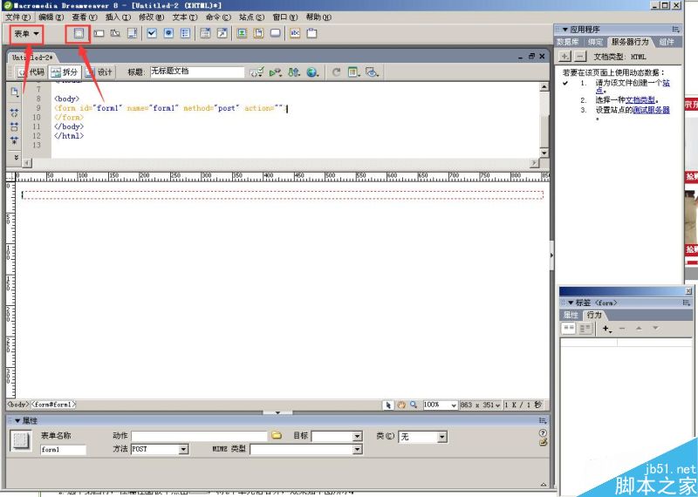Viewport: 698px width, 497px height.
Task: Click the insert Form icon in toolbar
Action: [x=79, y=34]
